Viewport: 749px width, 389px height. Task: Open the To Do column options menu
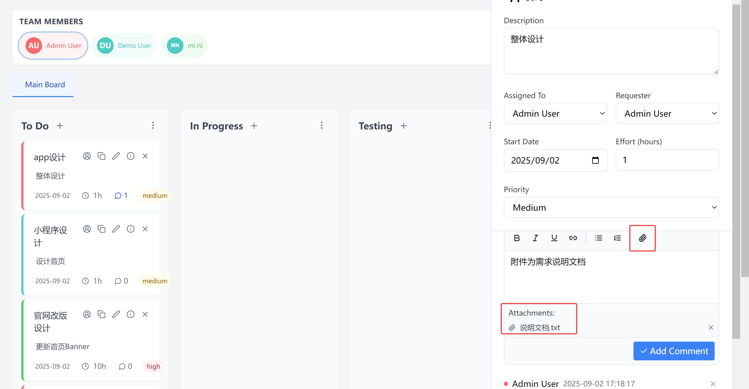[153, 126]
